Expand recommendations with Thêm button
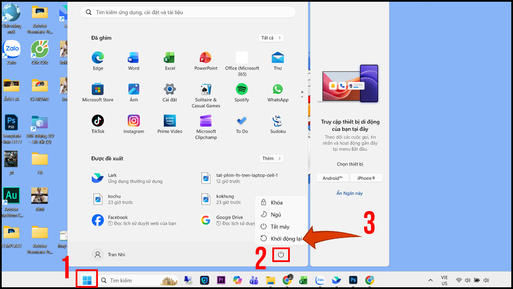The height and width of the screenshot is (289, 513). tap(271, 158)
